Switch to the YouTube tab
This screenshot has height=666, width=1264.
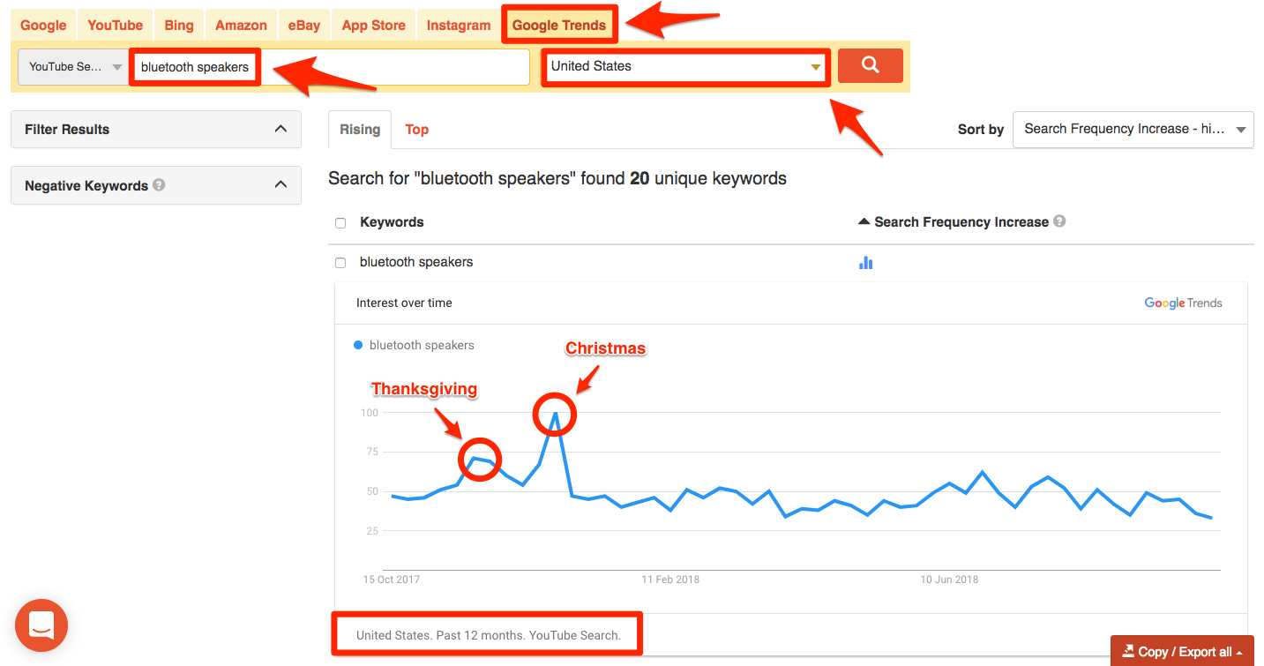(115, 26)
